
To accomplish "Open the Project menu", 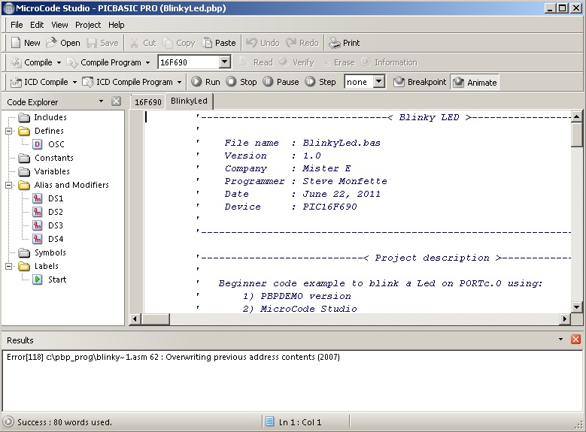I will [x=88, y=25].
